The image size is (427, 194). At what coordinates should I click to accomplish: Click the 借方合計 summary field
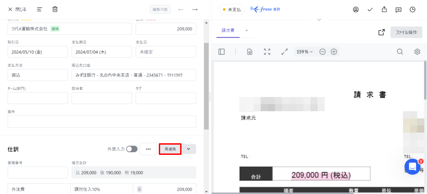tap(134, 173)
